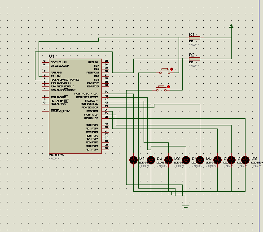Toggle upper push button's red actuator dot

(171, 69)
